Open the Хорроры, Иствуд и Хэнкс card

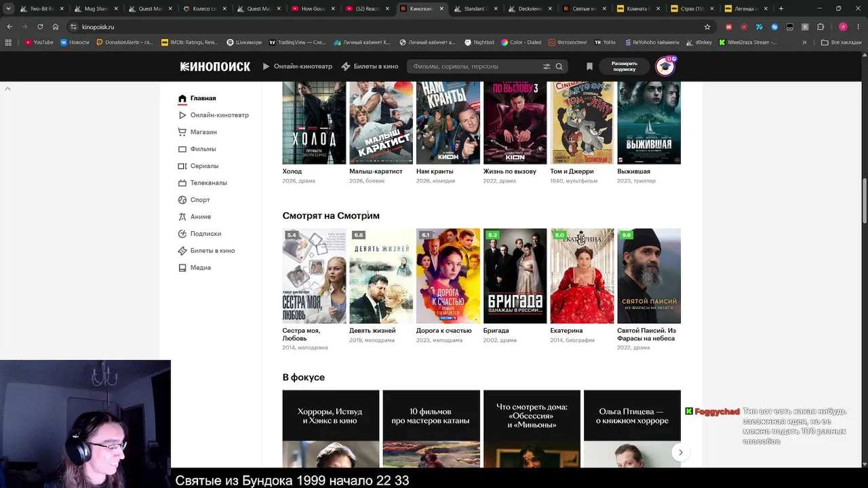tap(331, 428)
